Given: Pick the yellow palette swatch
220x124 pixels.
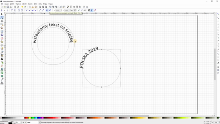Looking at the screenshot, I should coord(30,118).
